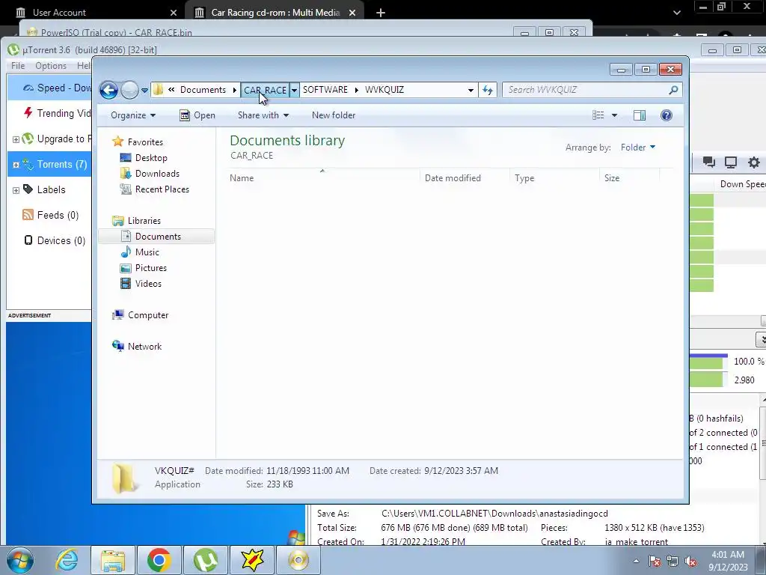Sort by Size column header

coord(630,178)
